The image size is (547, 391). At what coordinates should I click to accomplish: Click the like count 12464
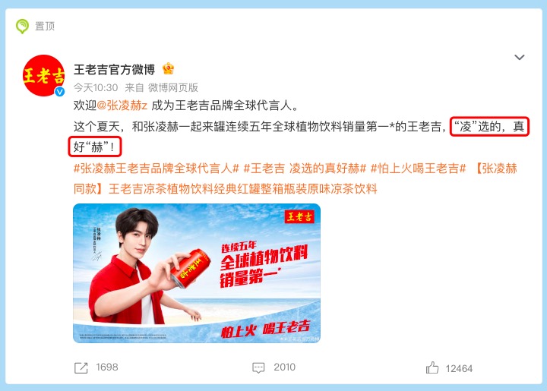(459, 369)
